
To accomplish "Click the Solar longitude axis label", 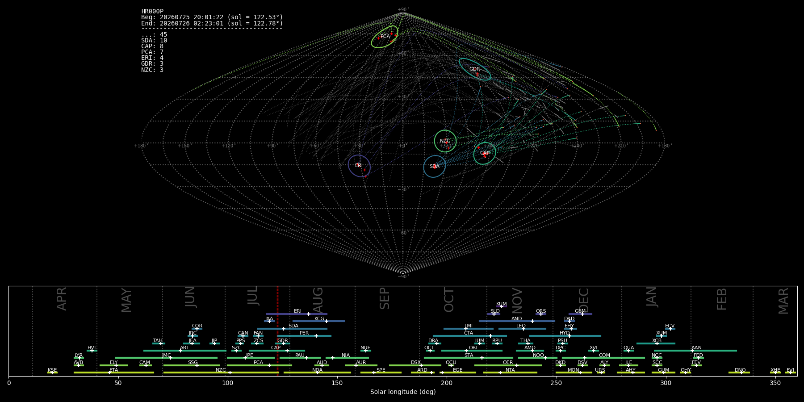I will click(403, 392).
